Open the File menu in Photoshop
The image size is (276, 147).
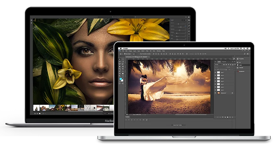(123, 51)
